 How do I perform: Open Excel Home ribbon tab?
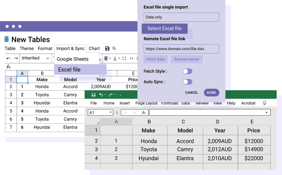pyautogui.click(x=109, y=103)
